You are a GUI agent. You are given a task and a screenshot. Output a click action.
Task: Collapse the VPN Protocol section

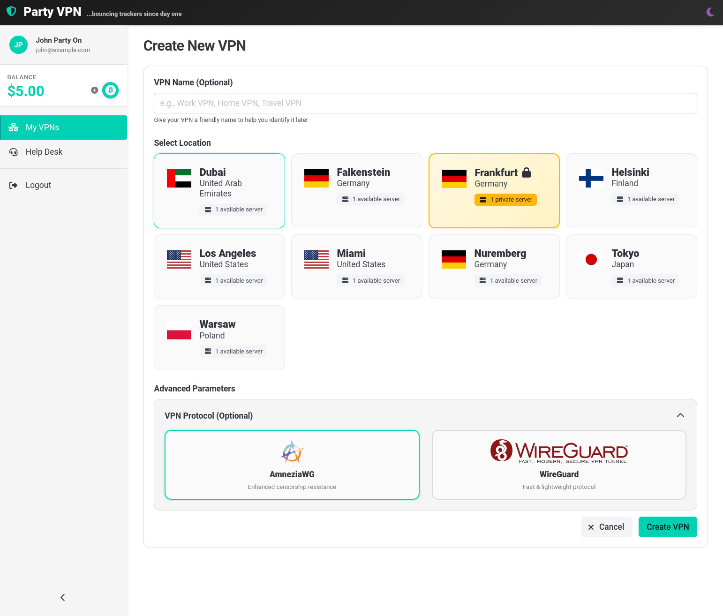[x=680, y=415]
